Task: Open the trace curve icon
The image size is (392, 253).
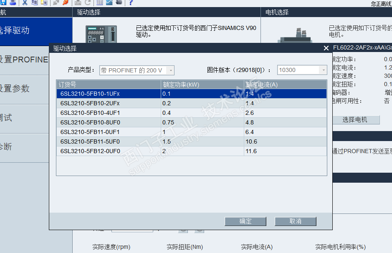Action: 109,2
